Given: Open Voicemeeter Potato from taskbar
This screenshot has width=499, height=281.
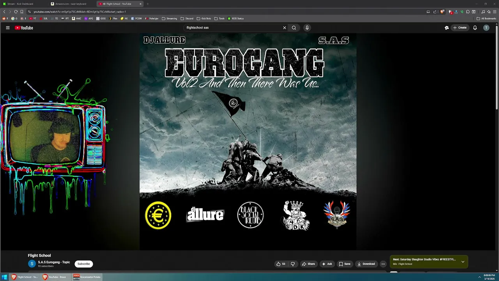Looking at the screenshot, I should point(87,277).
